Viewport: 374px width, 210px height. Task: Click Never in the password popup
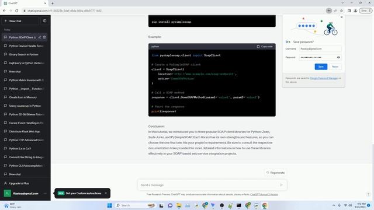pos(335,66)
